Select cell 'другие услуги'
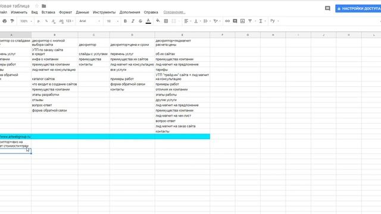This screenshot has height=214, width=381. [x=182, y=100]
